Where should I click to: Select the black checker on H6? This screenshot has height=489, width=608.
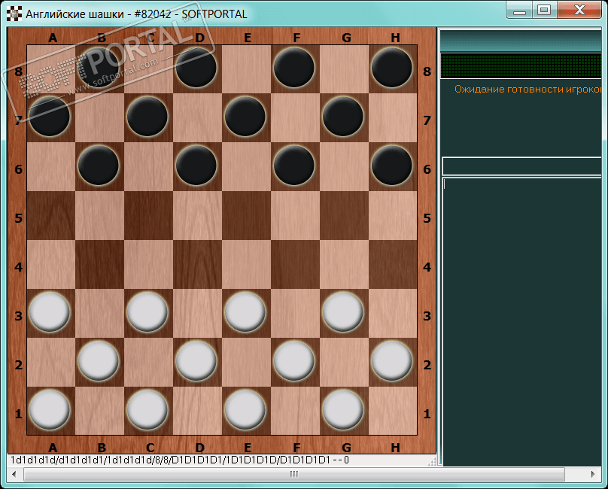[x=391, y=166]
